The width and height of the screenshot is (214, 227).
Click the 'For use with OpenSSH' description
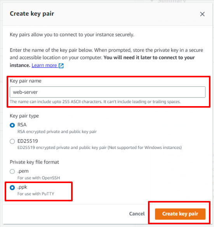[x=38, y=178]
